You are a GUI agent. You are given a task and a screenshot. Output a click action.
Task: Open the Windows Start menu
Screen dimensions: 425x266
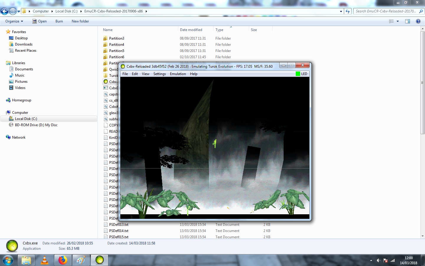point(8,260)
